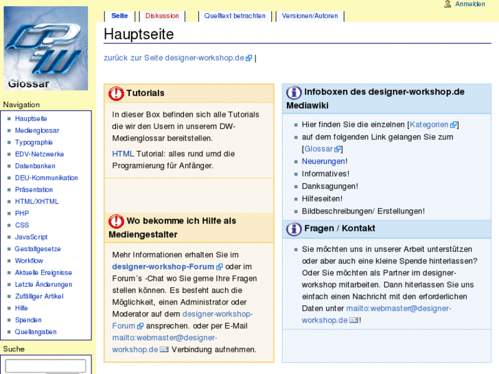
Task: Switch to the Diskussion tab
Action: pos(162,16)
